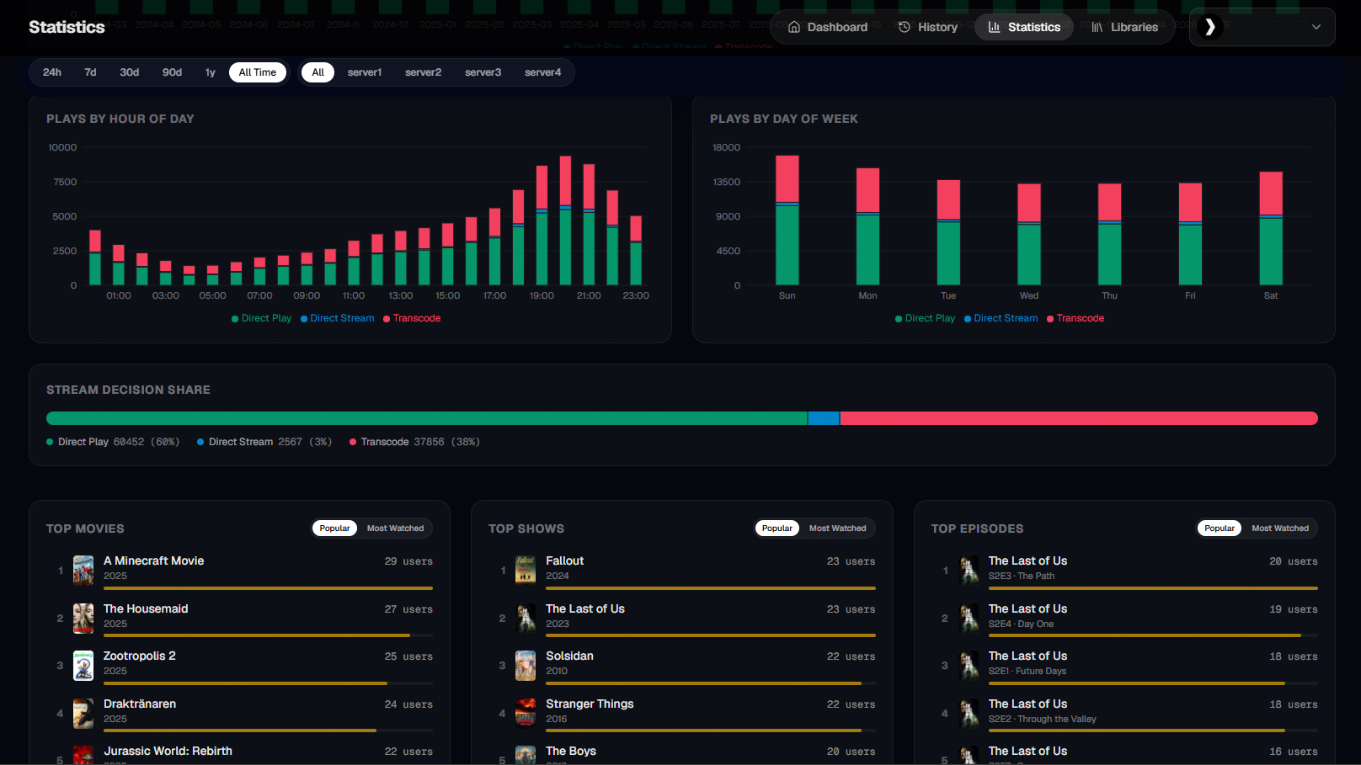Click Direct Stream 2567 share label
Viewport: 1361px width, 765px height.
[x=264, y=442]
